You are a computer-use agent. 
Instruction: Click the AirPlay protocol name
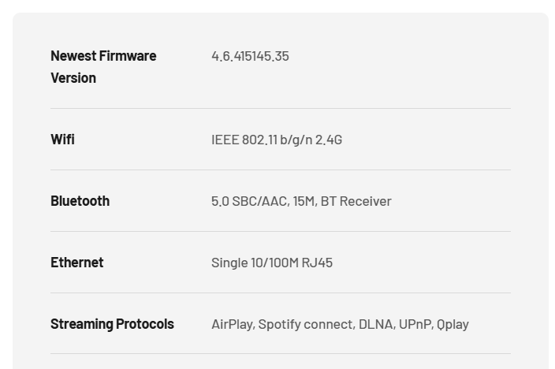point(232,324)
